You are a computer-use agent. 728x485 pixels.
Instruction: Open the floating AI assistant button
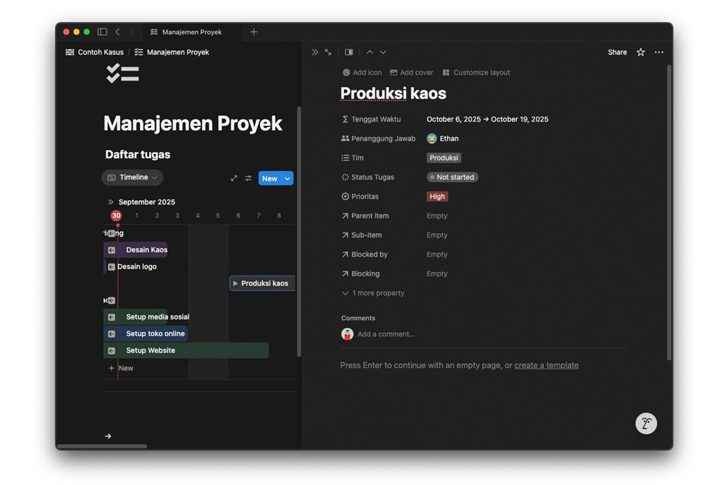(646, 423)
